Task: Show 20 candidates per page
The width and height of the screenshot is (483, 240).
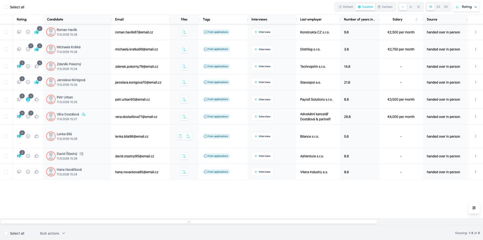Action: pos(438,7)
